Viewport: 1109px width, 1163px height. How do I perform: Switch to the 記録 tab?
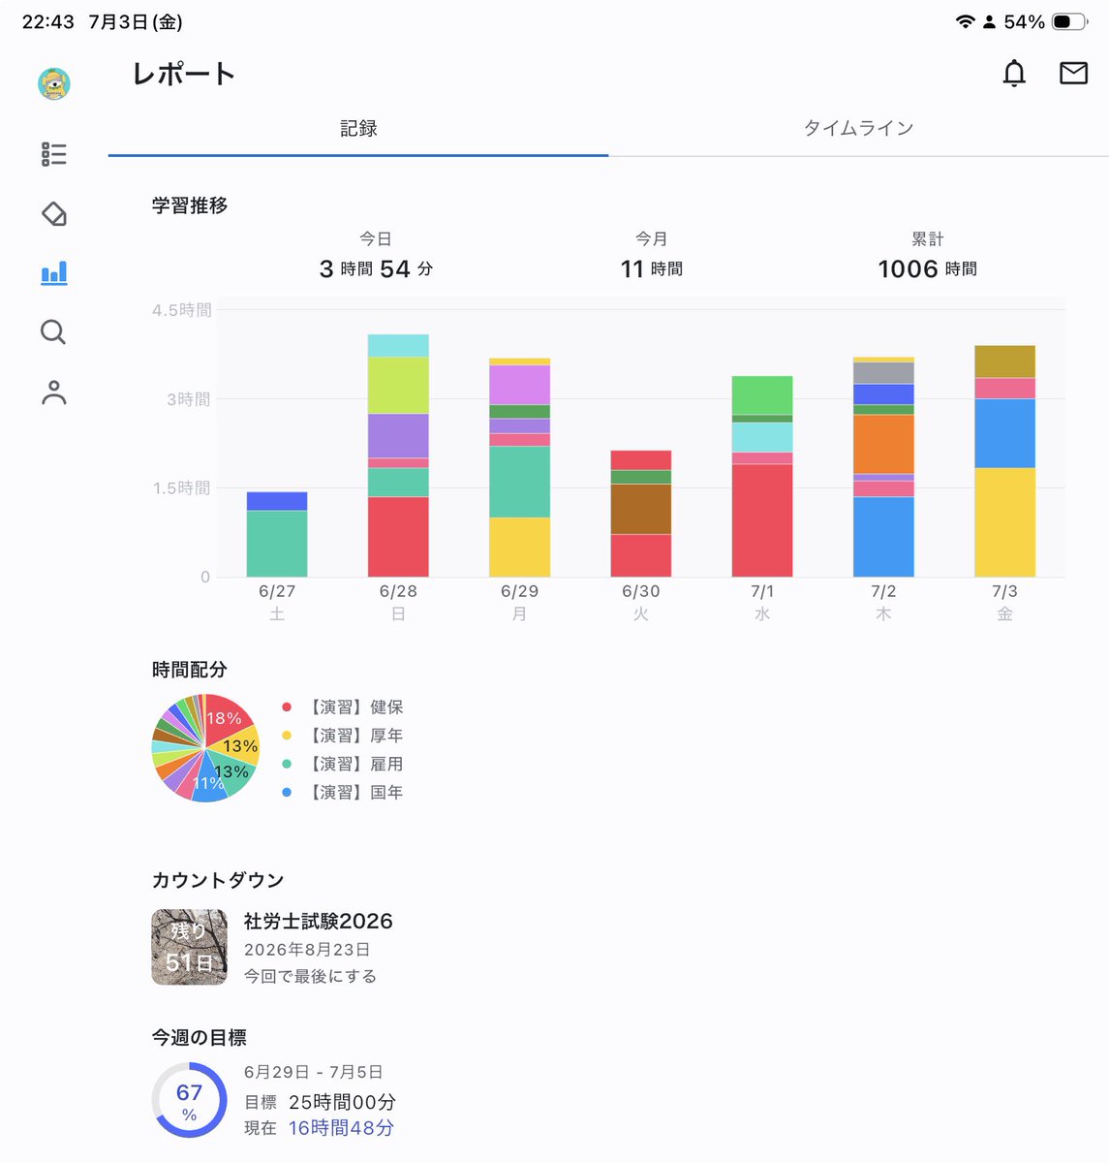(358, 129)
